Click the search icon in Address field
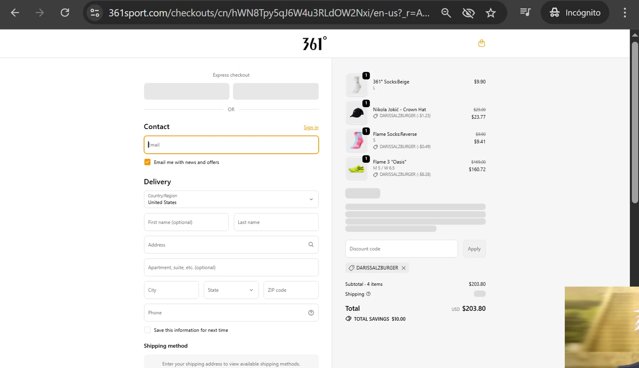Screen dimensions: 639x368 [311, 244]
